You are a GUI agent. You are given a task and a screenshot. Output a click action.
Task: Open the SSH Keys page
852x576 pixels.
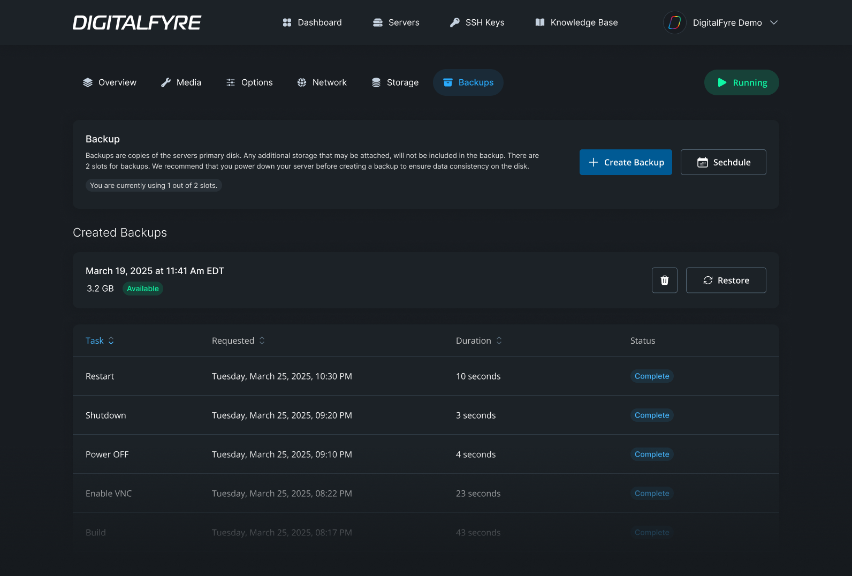[x=477, y=22]
